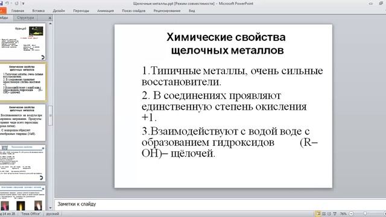Click the zoom slider handle
Viewport: 386px width, 217px height.
click(365, 214)
